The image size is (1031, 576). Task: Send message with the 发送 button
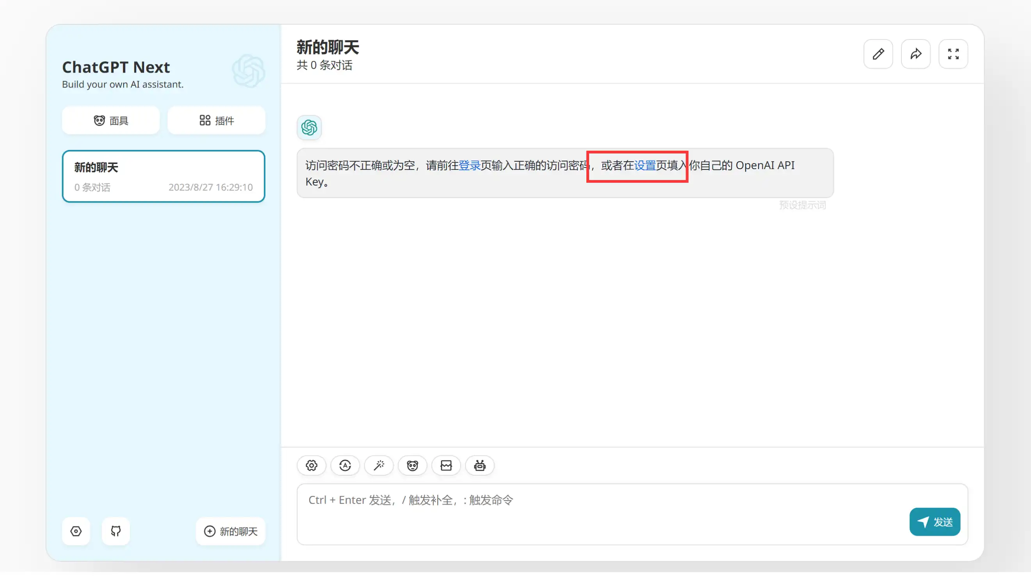[935, 522]
